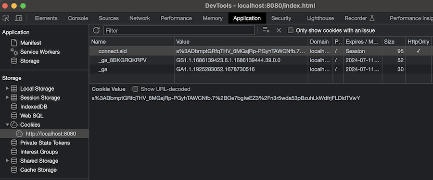Sort by the Size column header

tap(394, 42)
